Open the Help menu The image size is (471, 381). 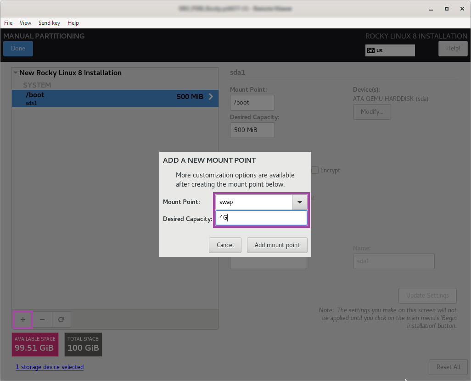(x=73, y=23)
